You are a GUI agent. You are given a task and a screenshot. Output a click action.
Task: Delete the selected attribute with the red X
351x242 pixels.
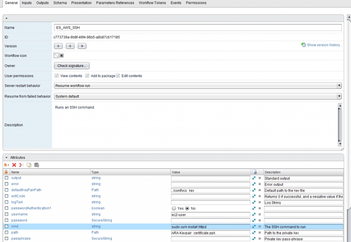coord(14,165)
